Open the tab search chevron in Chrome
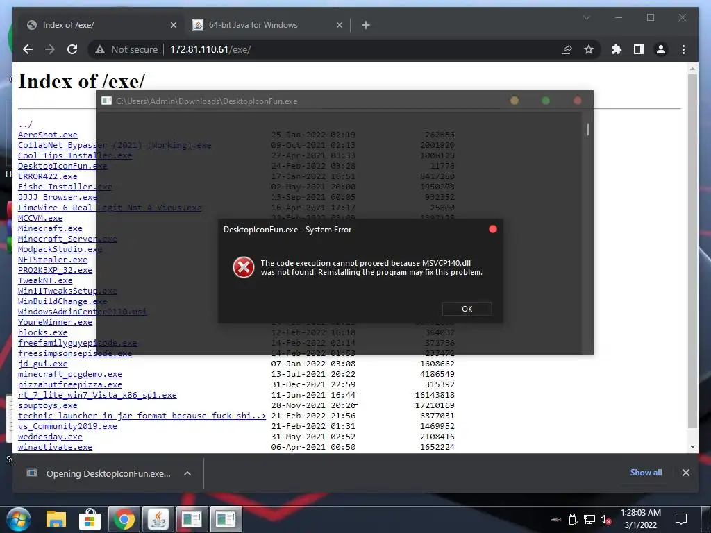The width and height of the screenshot is (711, 533). [586, 17]
